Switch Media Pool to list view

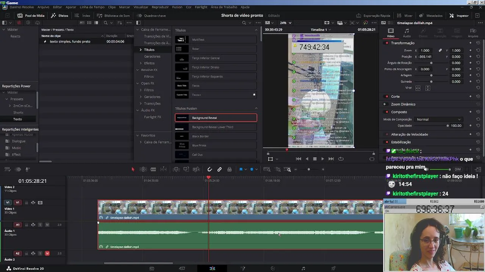coord(96,23)
